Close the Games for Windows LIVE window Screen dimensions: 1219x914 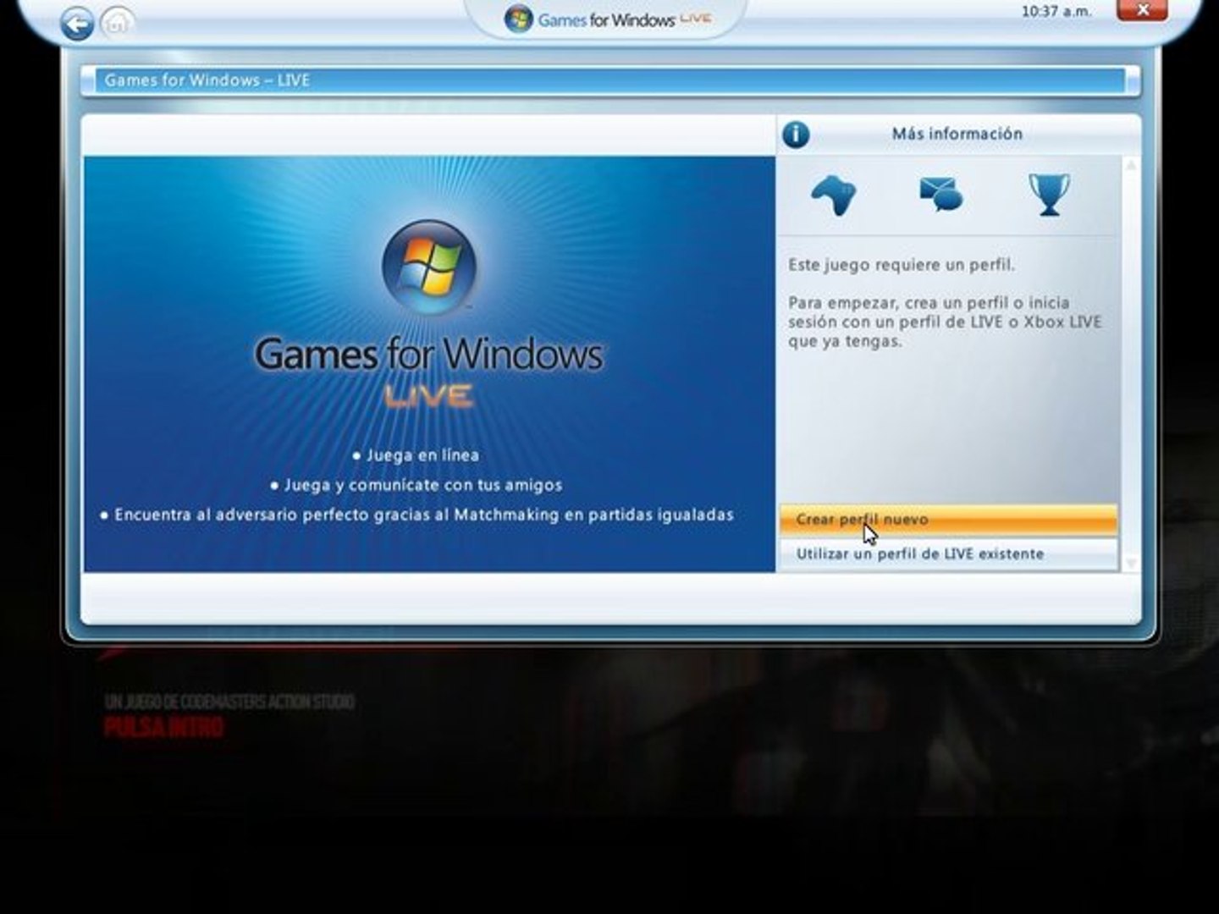click(1142, 10)
